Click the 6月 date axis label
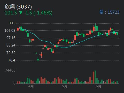Image resolution: width=124 pixels, height=93 pixels. (98, 86)
